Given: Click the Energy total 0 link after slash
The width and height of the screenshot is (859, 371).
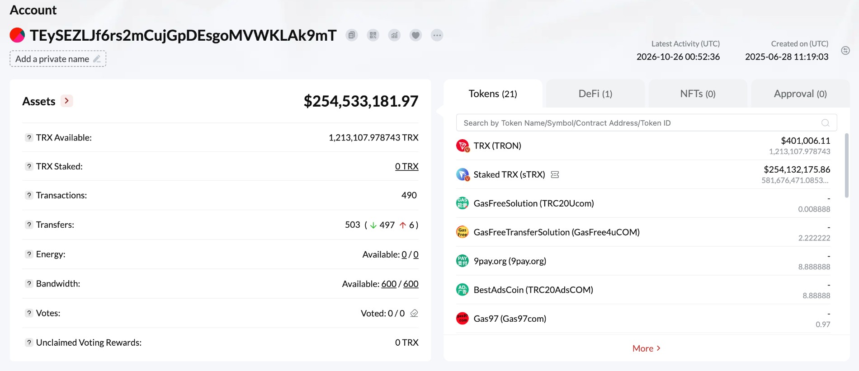Looking at the screenshot, I should point(416,254).
